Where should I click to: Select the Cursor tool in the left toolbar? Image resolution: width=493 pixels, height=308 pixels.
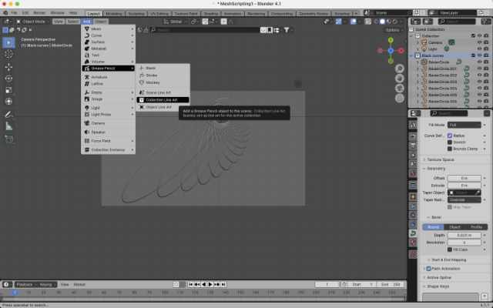pos(8,55)
